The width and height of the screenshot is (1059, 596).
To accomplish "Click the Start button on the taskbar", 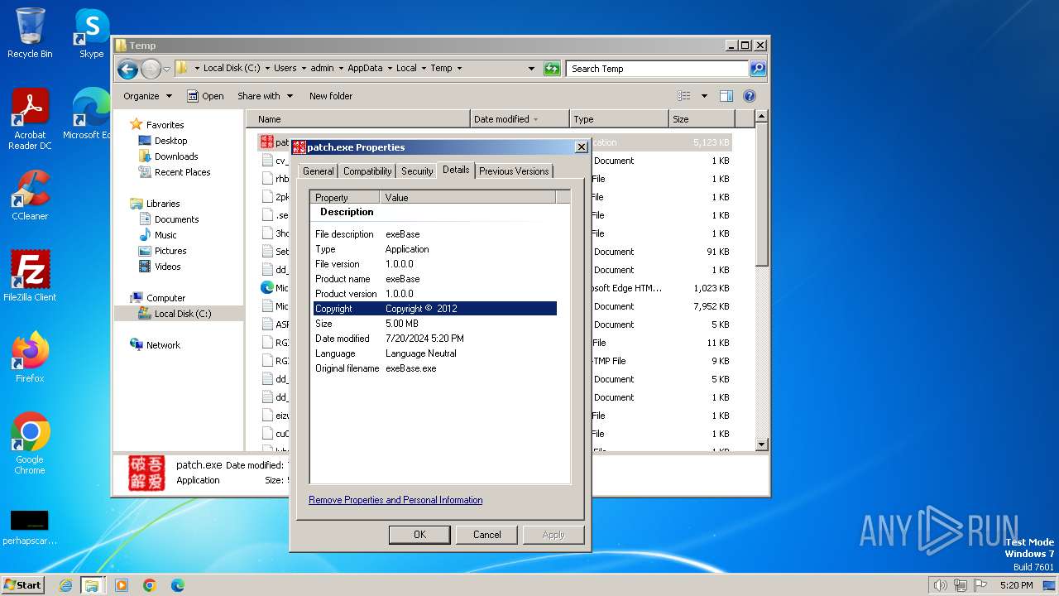I will [x=23, y=584].
